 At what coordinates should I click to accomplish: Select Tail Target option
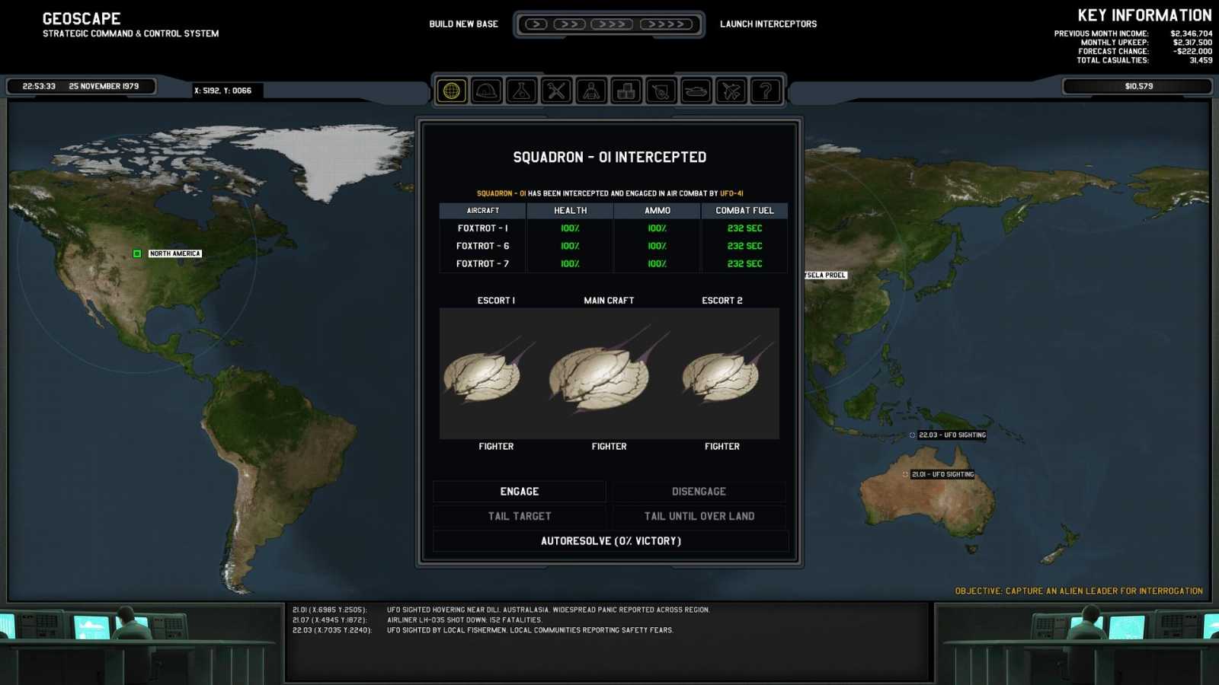click(520, 516)
